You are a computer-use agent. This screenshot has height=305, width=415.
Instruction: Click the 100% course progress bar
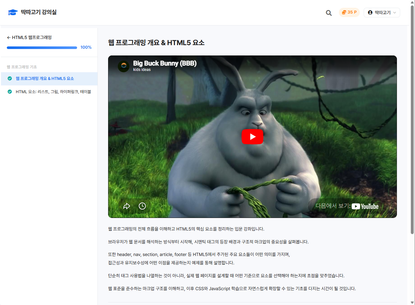(x=42, y=47)
